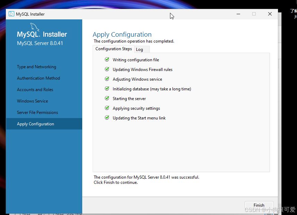The width and height of the screenshot is (297, 215).
Task: Open Windows Service step in sidebar
Action: 32,101
